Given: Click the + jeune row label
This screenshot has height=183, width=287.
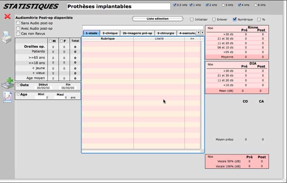Looking at the screenshot, I should pyautogui.click(x=38, y=68).
